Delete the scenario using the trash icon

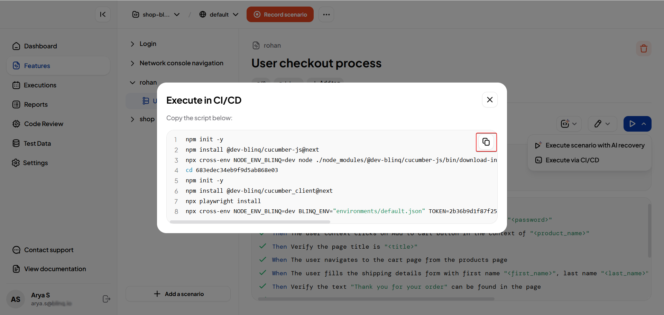[643, 49]
